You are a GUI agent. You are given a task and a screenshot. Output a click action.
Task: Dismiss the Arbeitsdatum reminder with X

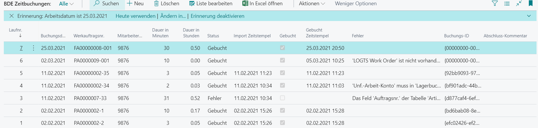(11, 16)
